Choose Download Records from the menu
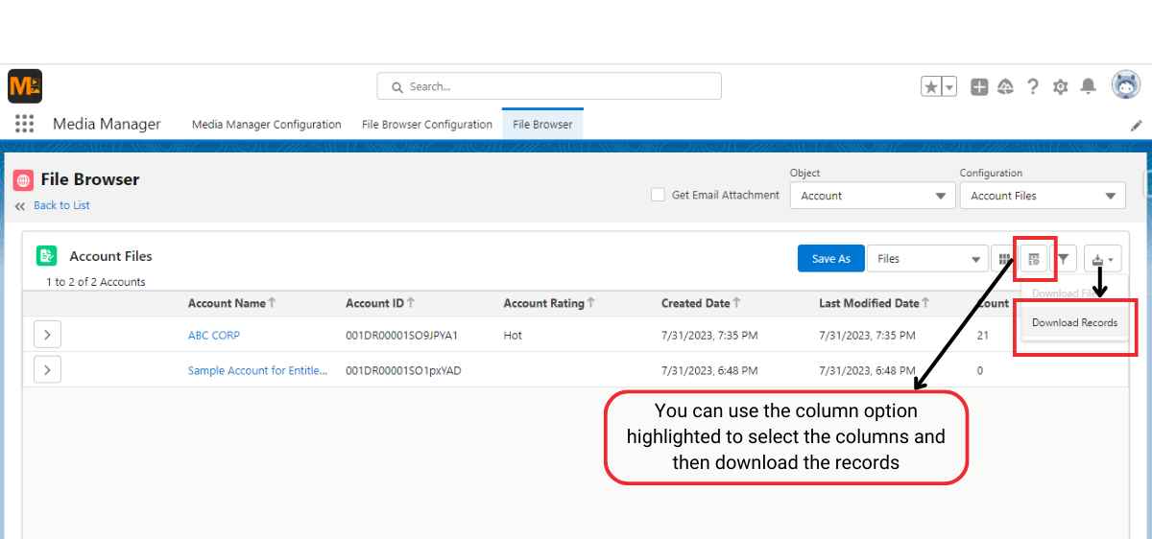This screenshot has width=1152, height=539. click(1074, 323)
